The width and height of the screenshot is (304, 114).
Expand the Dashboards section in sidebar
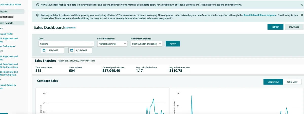(x=12, y=12)
